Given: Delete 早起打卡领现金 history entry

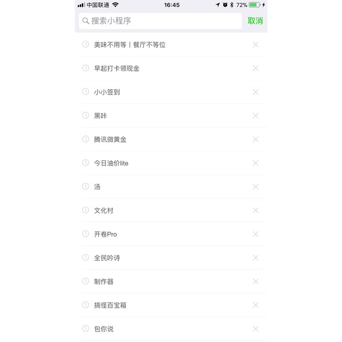Looking at the screenshot, I should point(256,68).
